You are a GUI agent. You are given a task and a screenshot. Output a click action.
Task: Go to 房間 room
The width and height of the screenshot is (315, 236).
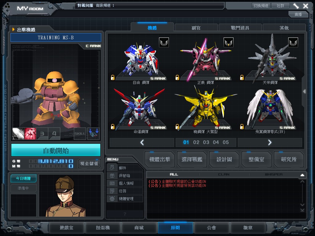coord(175,228)
